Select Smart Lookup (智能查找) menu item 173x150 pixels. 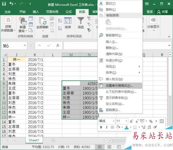pos(120,35)
